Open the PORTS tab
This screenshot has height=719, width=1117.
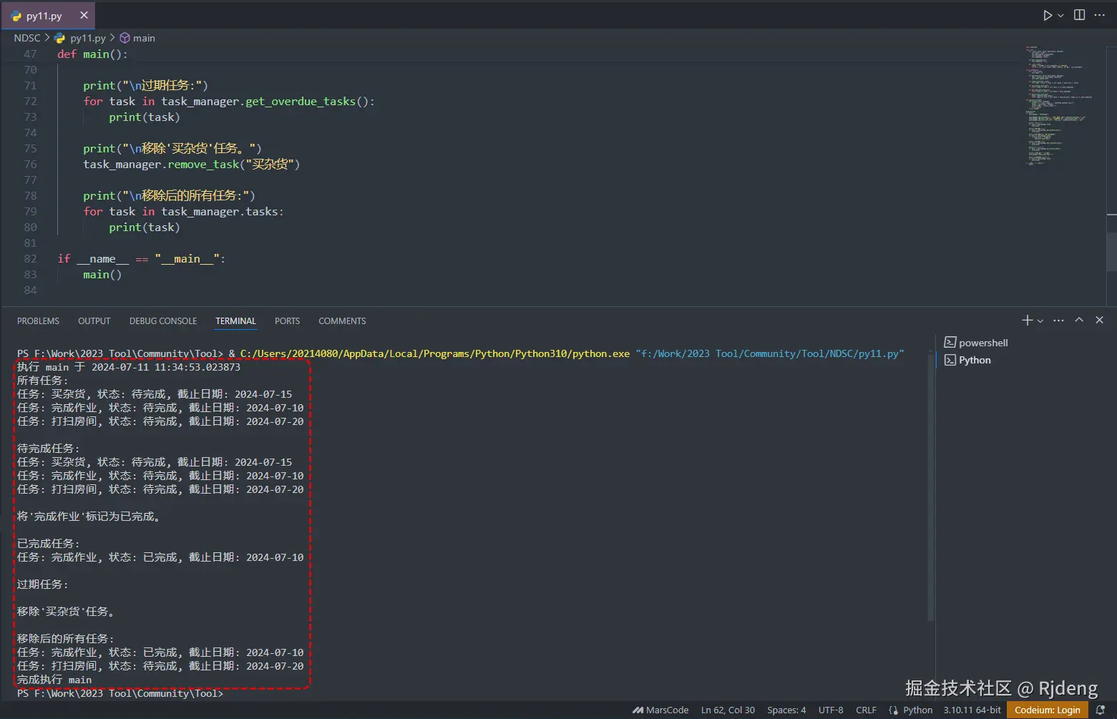tap(287, 321)
